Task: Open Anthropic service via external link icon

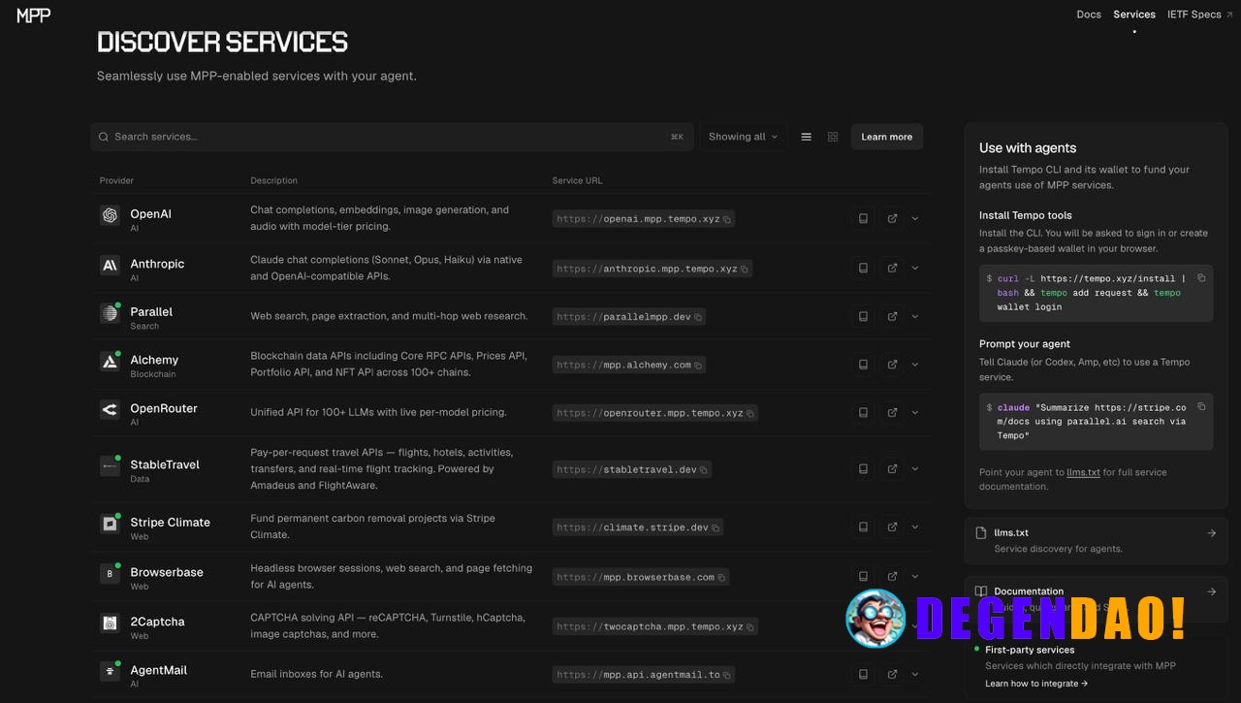Action: point(892,268)
